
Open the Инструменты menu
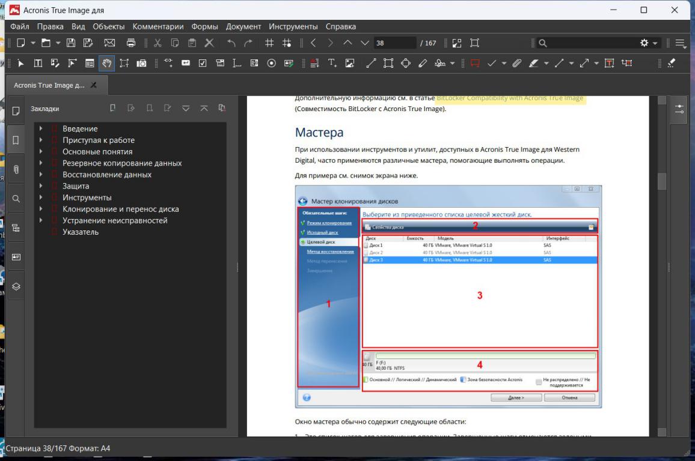click(x=293, y=26)
